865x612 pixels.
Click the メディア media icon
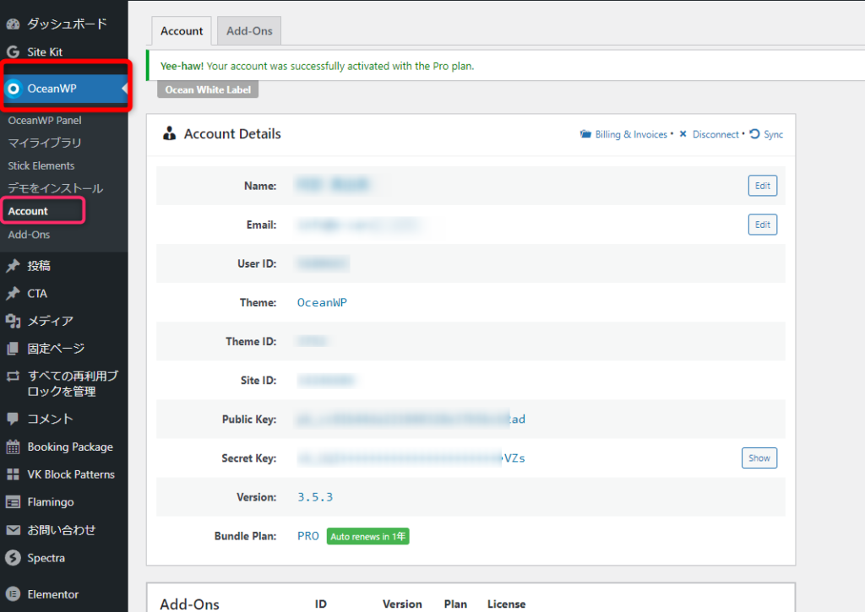(13, 321)
